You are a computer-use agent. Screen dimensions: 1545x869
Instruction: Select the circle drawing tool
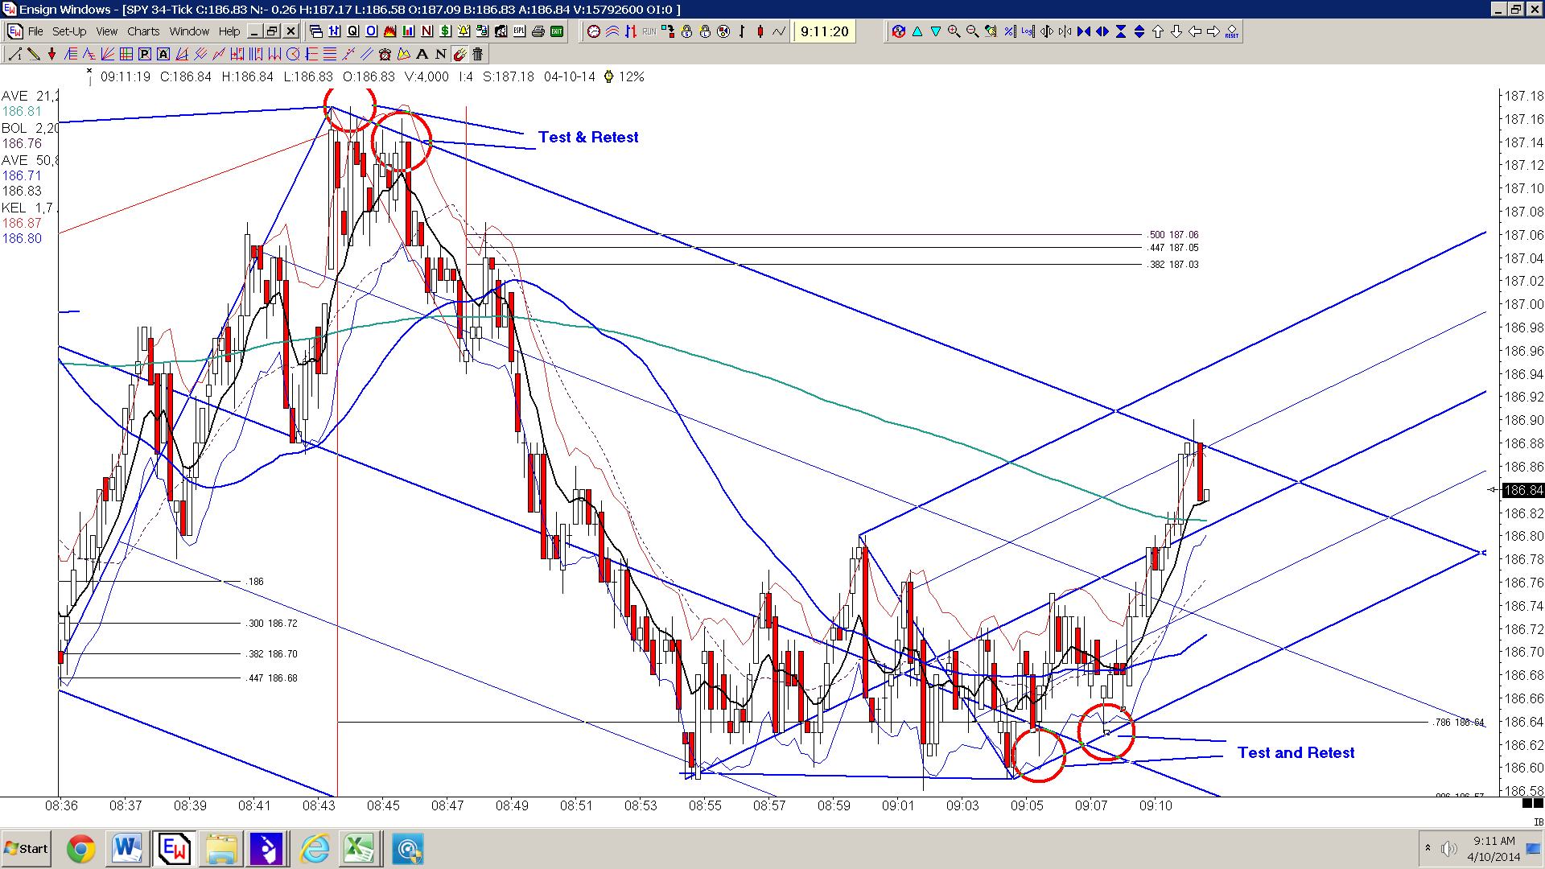tap(293, 54)
